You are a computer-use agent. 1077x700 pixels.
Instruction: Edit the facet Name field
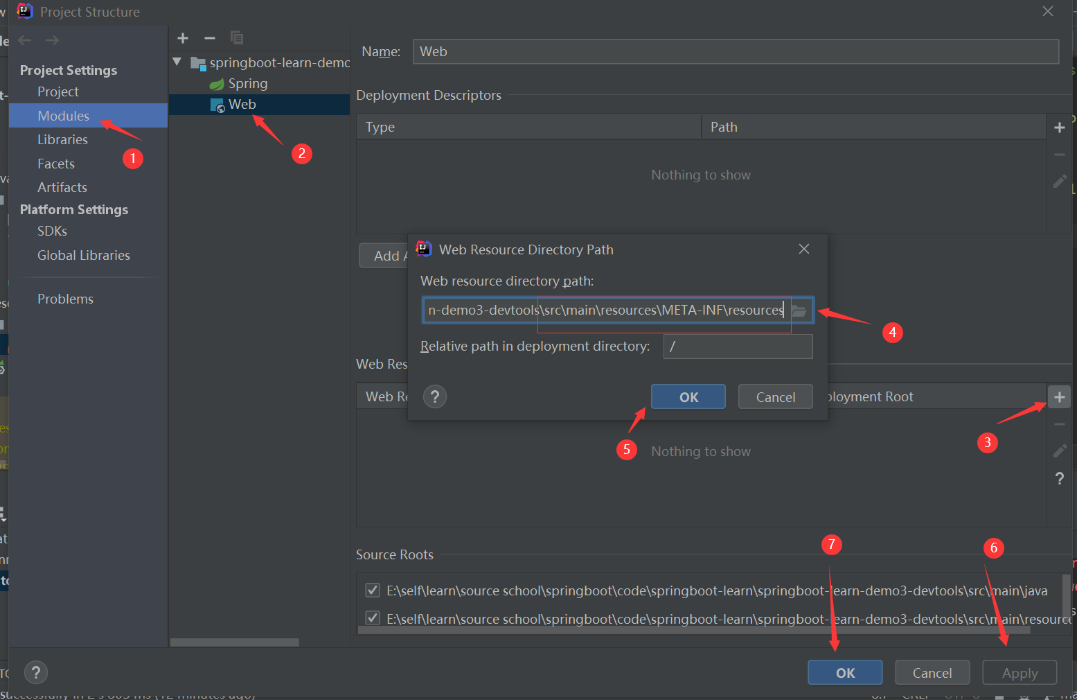tap(736, 52)
